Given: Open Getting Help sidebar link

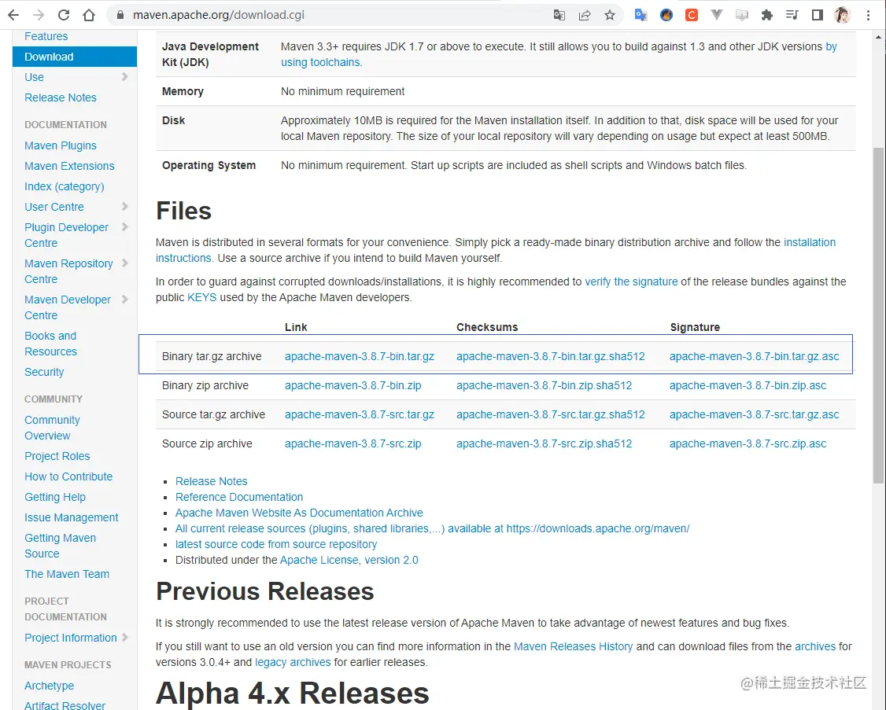Looking at the screenshot, I should [55, 496].
